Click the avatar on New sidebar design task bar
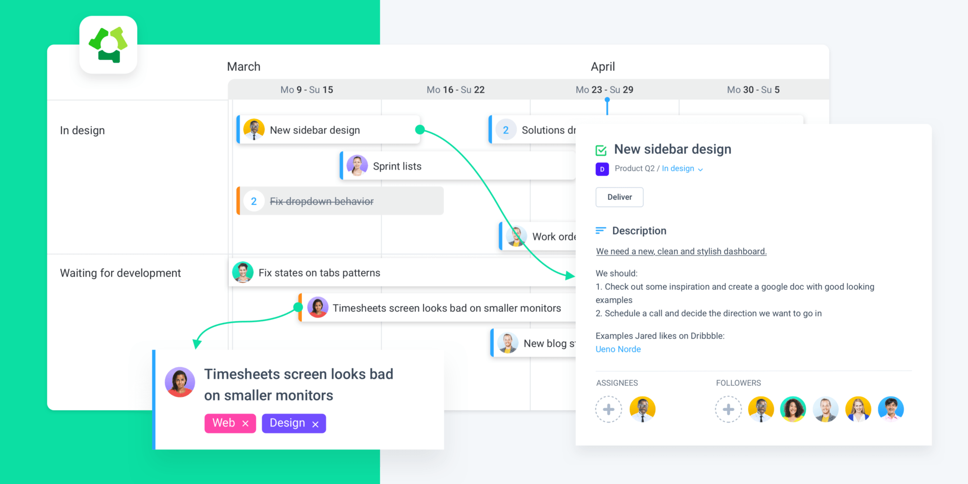968x484 pixels. tap(255, 130)
